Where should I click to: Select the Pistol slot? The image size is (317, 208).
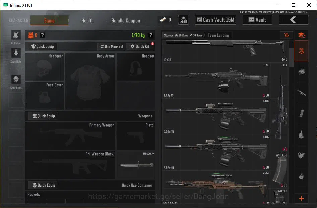click(136, 136)
